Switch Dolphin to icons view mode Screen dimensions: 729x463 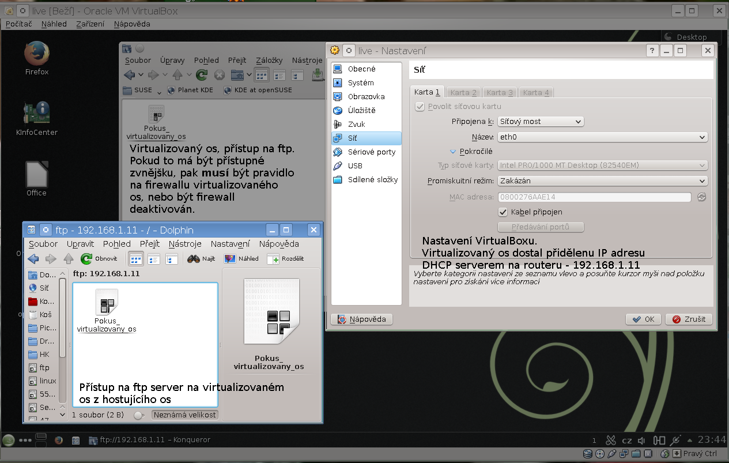tap(136, 259)
